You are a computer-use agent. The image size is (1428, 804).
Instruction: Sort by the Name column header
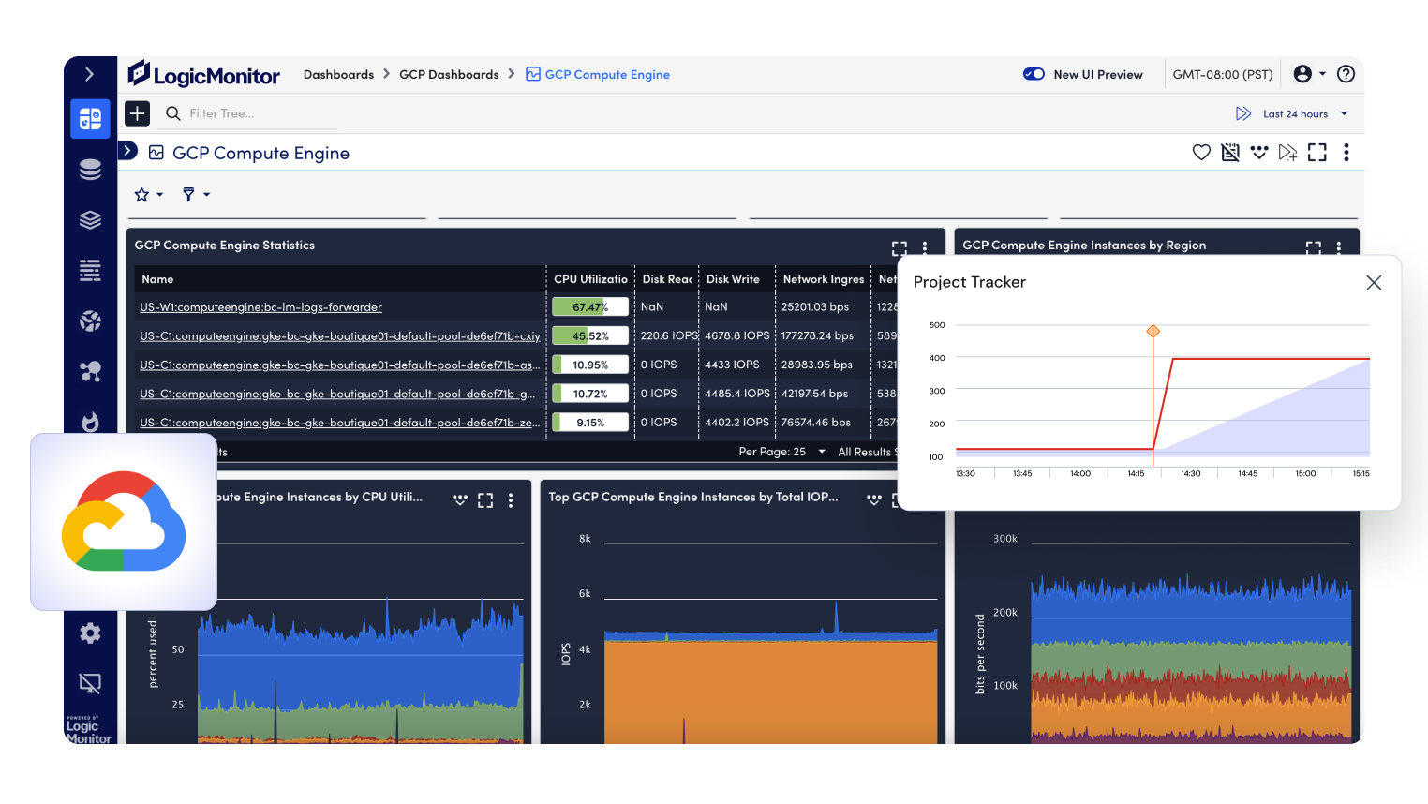tap(157, 279)
